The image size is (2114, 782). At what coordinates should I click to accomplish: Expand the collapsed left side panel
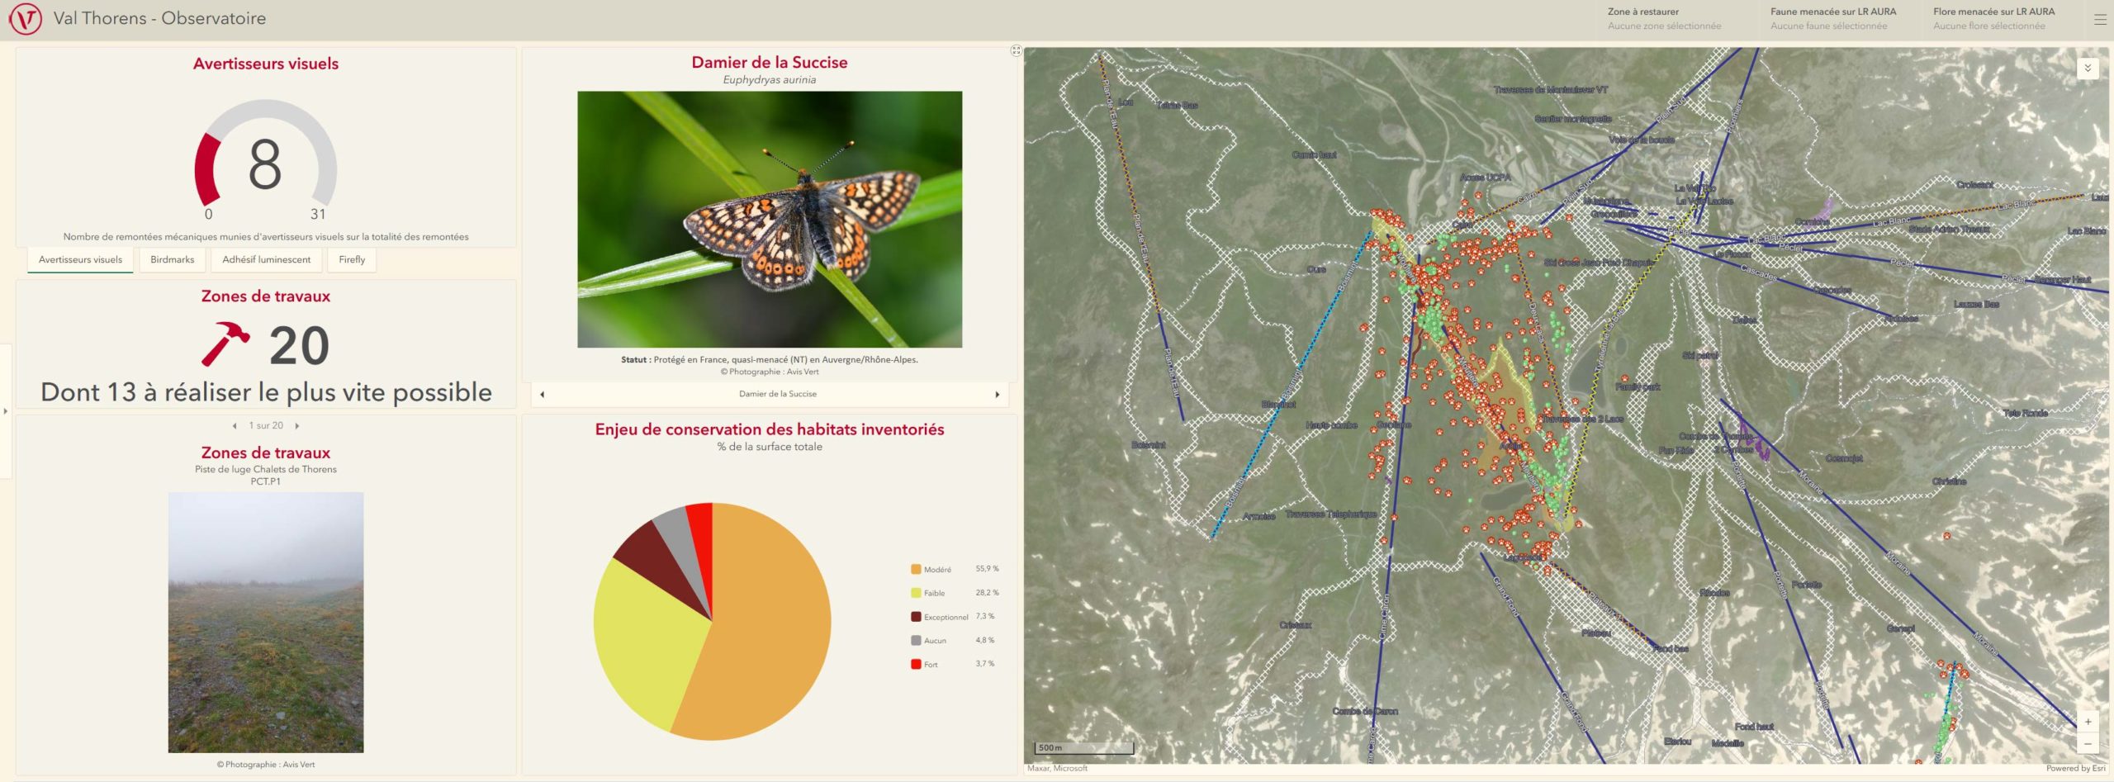[6, 410]
